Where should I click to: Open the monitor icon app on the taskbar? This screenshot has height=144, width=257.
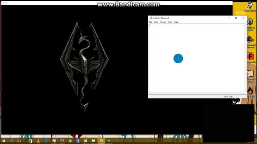click(54, 141)
